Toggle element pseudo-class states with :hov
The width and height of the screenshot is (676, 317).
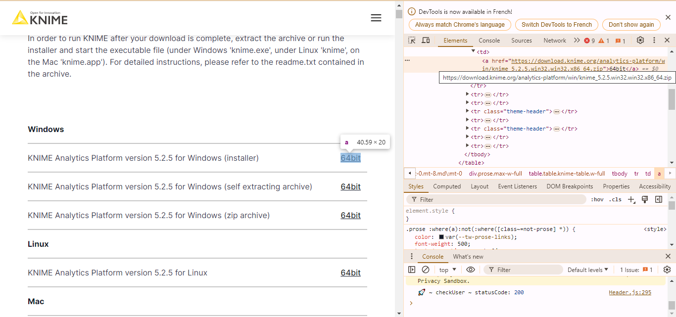coord(597,199)
